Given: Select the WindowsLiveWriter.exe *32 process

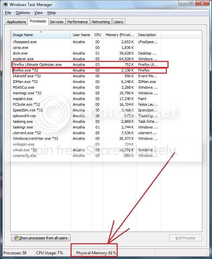Looking at the screenshot, I should point(86,139).
